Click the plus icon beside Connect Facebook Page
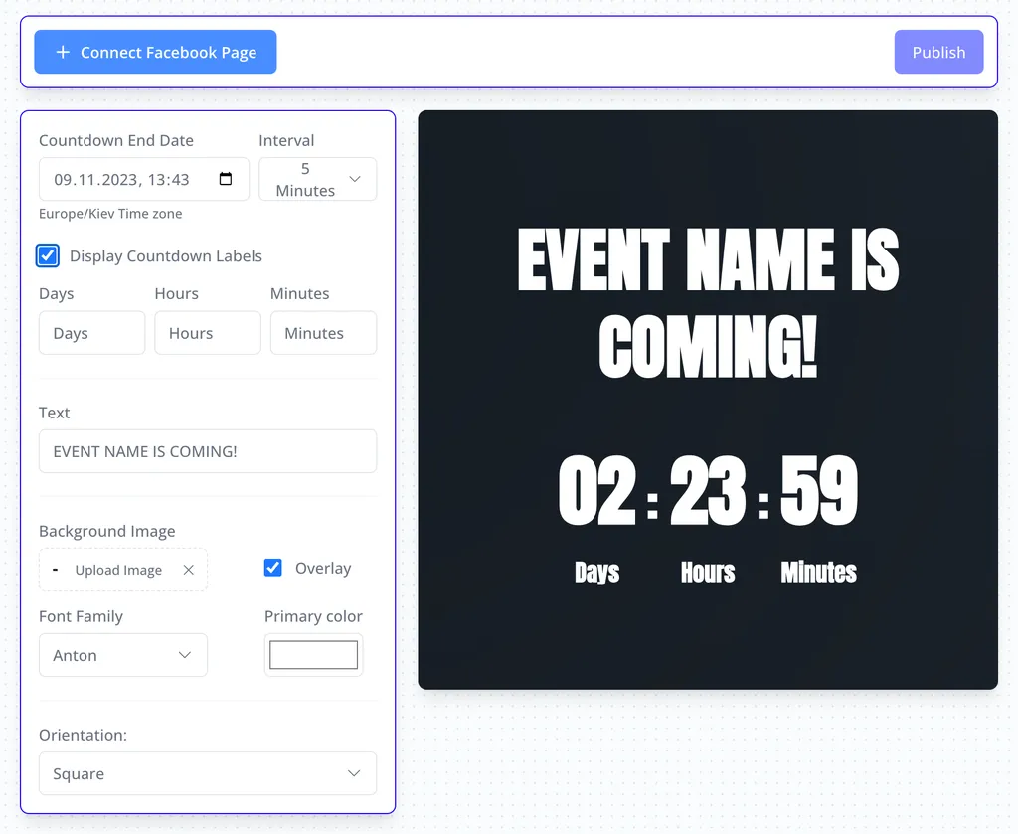1018x834 pixels. click(63, 52)
